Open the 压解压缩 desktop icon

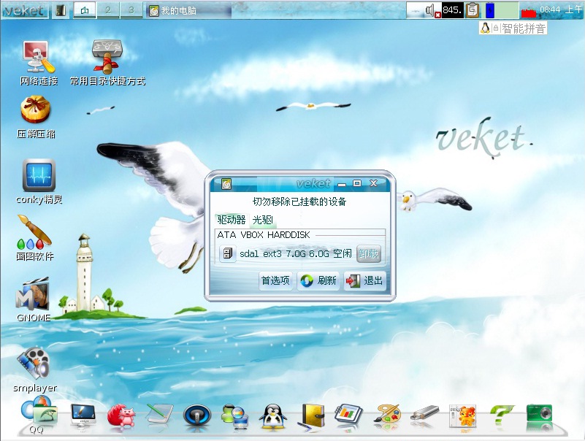[x=36, y=118]
